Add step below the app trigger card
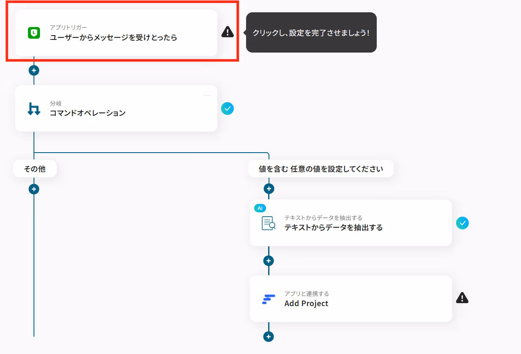This screenshot has width=521, height=354. (34, 70)
